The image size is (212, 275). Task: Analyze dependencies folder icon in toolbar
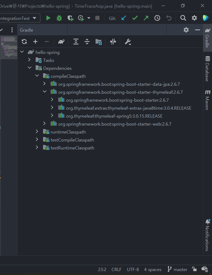(99, 42)
